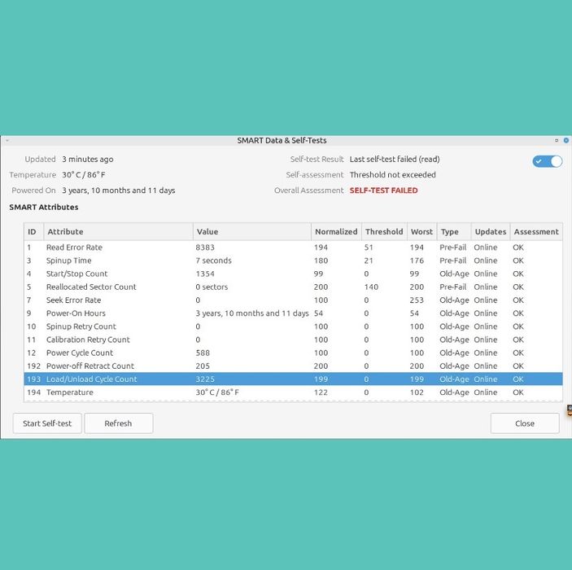Click the '0 sectors' value cell
The width and height of the screenshot is (572, 570).
(x=212, y=287)
